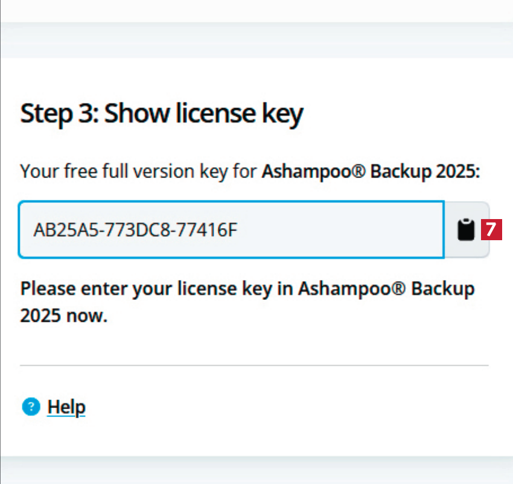Click the "2025 now." line of text
513x484 pixels.
tap(63, 316)
